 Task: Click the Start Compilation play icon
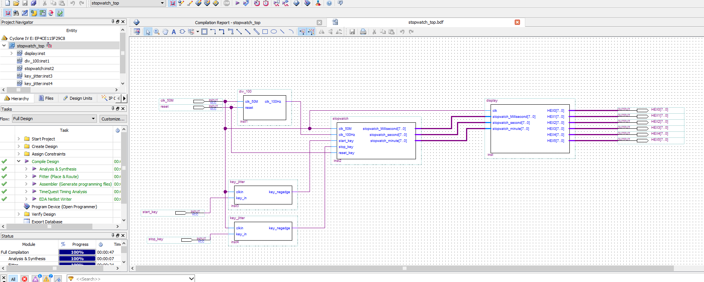237,3
